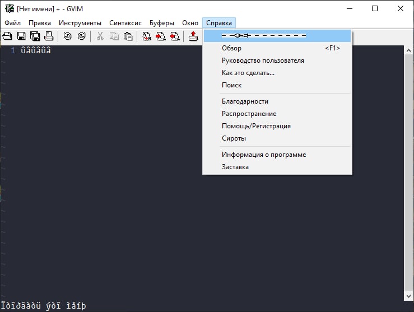This screenshot has width=414, height=312.
Task: Open Благодарности menu entry
Action: [277, 101]
